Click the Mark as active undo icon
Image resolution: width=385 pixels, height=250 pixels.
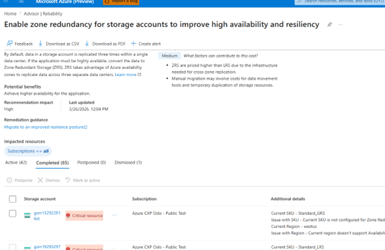[68, 180]
